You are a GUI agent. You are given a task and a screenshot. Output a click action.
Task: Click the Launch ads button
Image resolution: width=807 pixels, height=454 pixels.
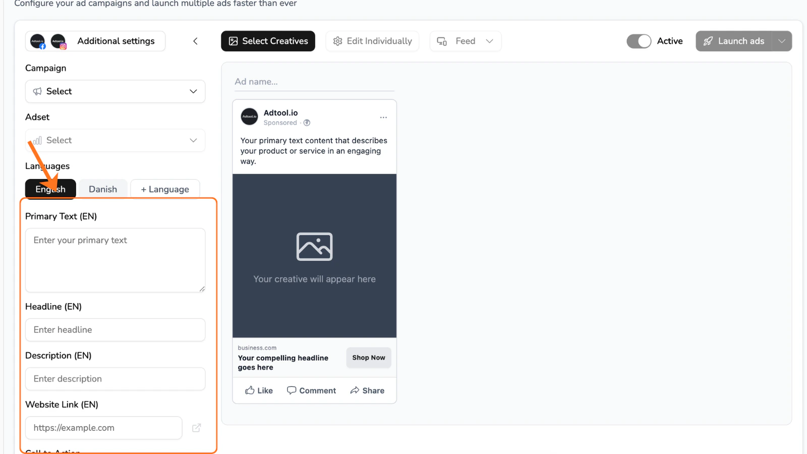pos(734,41)
